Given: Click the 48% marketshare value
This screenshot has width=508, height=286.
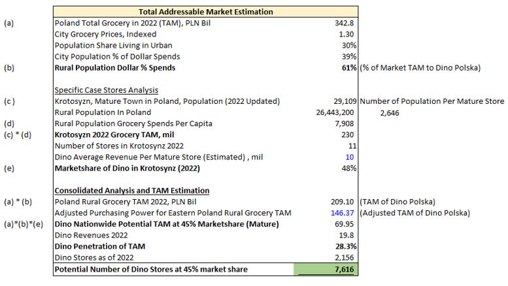Looking at the screenshot, I should 349,168.
